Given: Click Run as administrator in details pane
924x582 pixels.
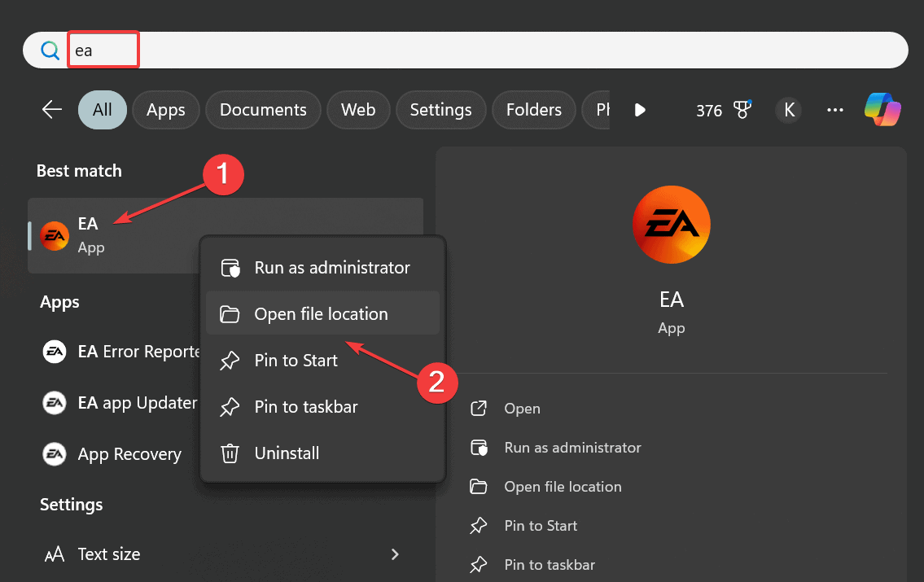Looking at the screenshot, I should [x=573, y=448].
